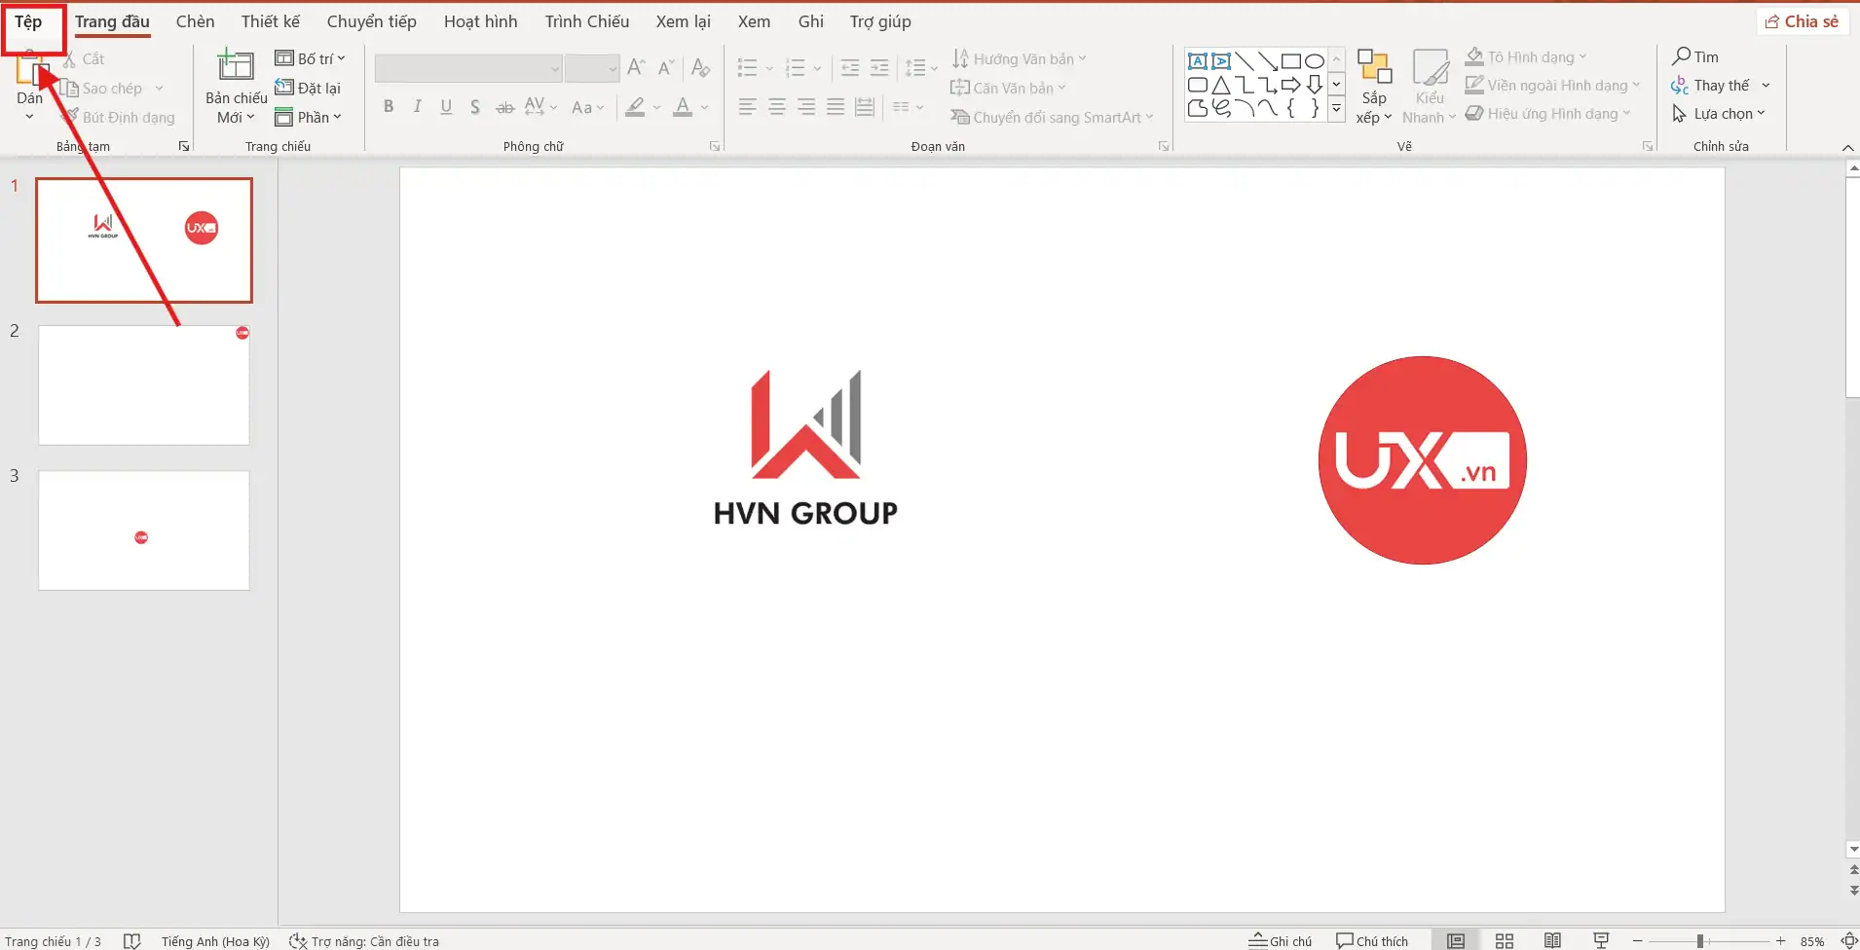The height and width of the screenshot is (950, 1860).
Task: Click the zoom slider handle
Action: [1700, 940]
